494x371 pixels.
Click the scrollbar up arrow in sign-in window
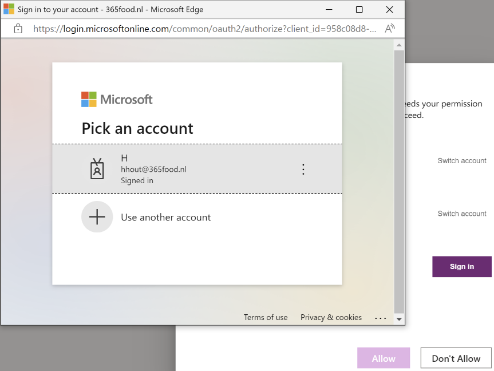[399, 45]
